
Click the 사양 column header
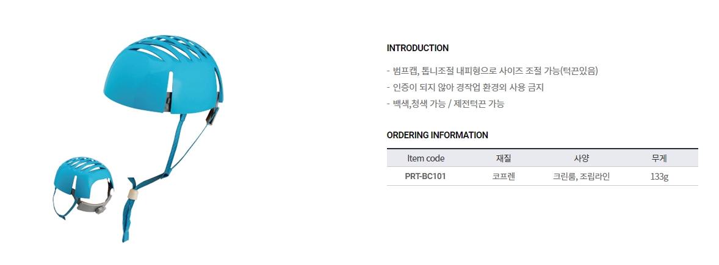(x=581, y=158)
